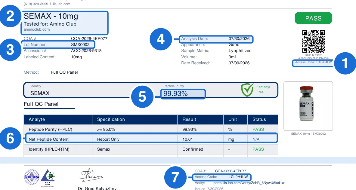Select the COA number in the footer

[231, 171]
